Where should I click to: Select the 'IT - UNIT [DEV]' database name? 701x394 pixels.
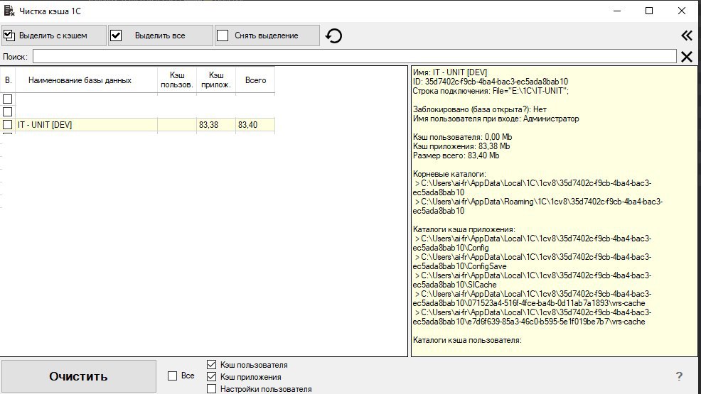45,125
